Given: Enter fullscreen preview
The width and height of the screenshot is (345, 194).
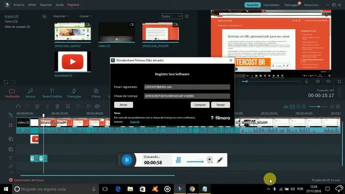Looking at the screenshot, I should 339,81.
